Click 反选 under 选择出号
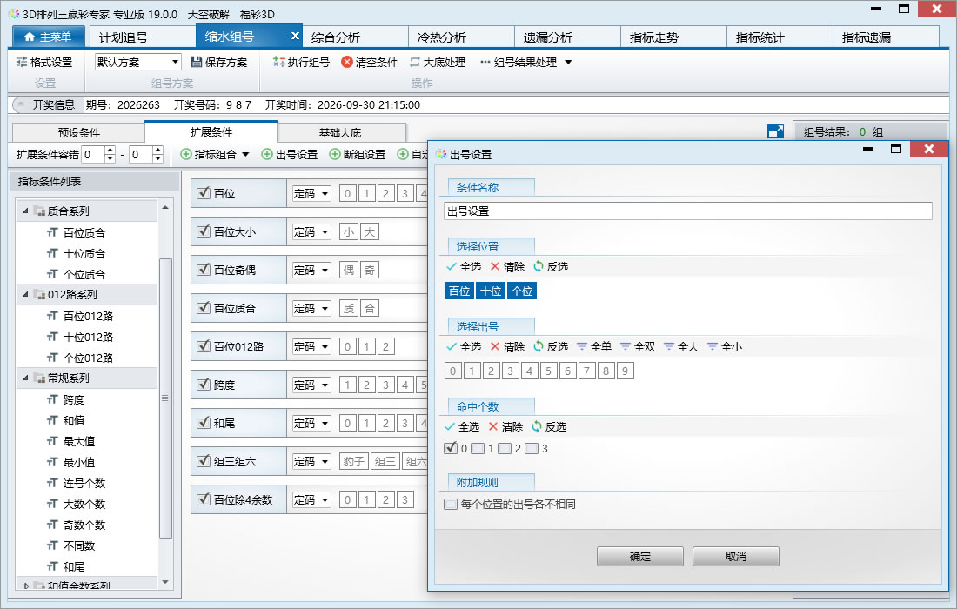Viewport: 957px width, 609px height. pos(551,346)
